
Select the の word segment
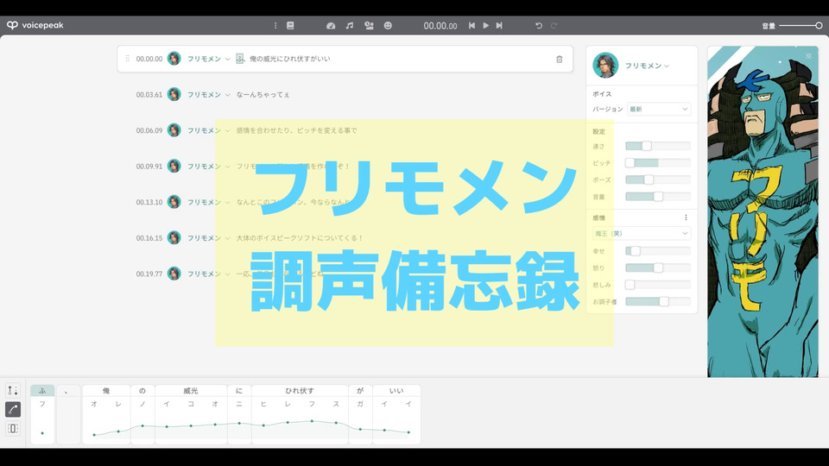(x=142, y=390)
